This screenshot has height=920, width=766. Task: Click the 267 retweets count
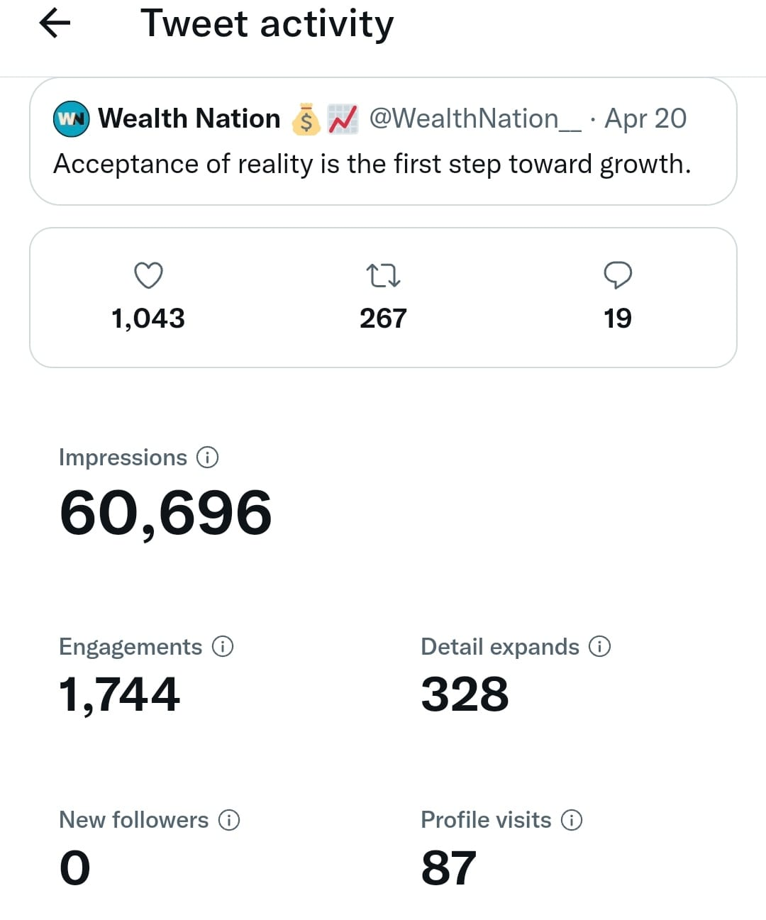pyautogui.click(x=383, y=318)
